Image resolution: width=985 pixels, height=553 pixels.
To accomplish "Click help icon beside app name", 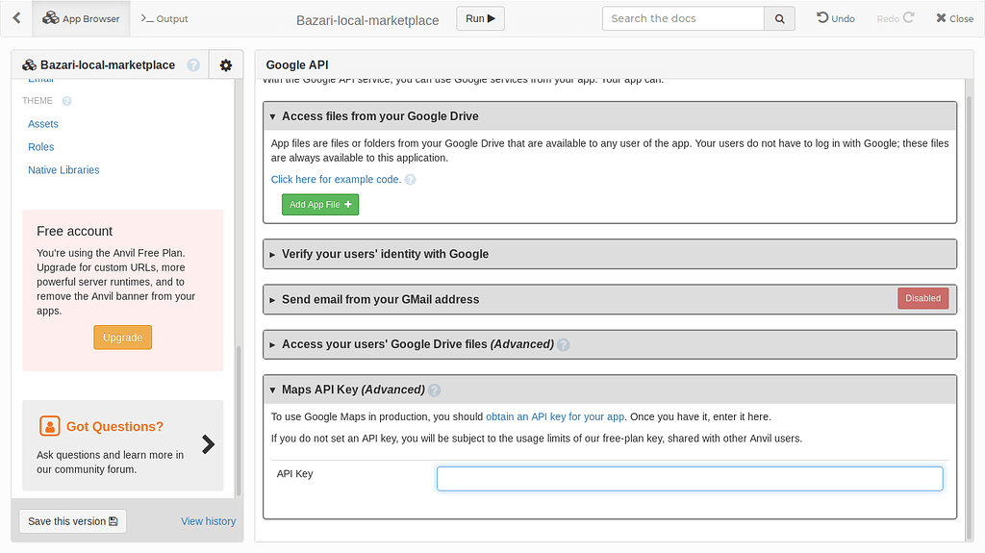I will [193, 65].
